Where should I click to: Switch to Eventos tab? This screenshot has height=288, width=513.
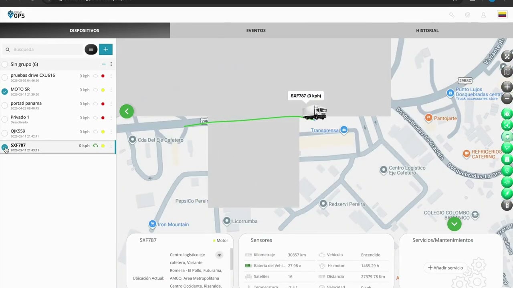(256, 30)
